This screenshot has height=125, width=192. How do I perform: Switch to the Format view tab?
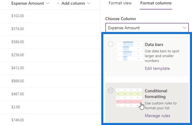click(x=120, y=3)
